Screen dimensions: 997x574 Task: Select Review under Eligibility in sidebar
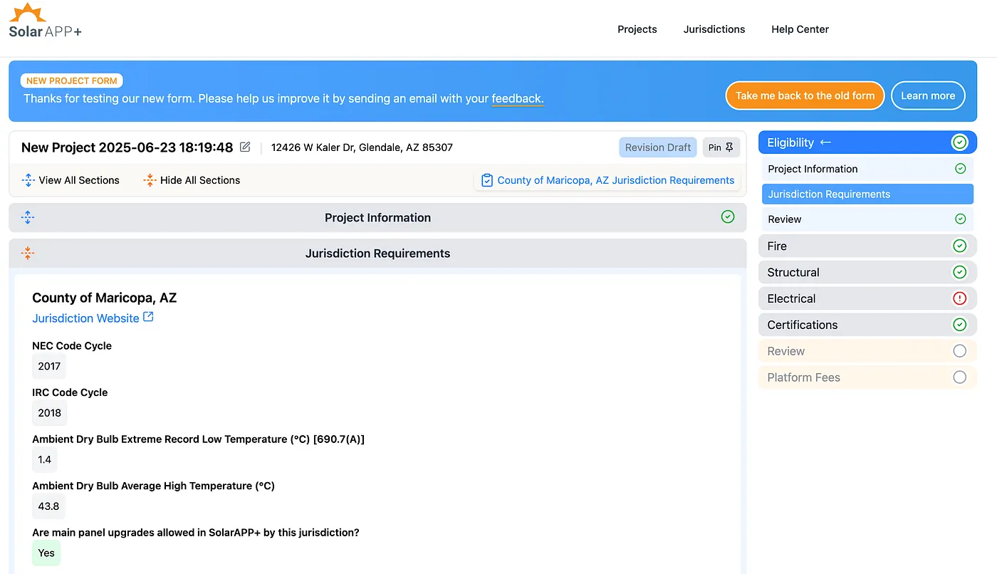point(867,219)
